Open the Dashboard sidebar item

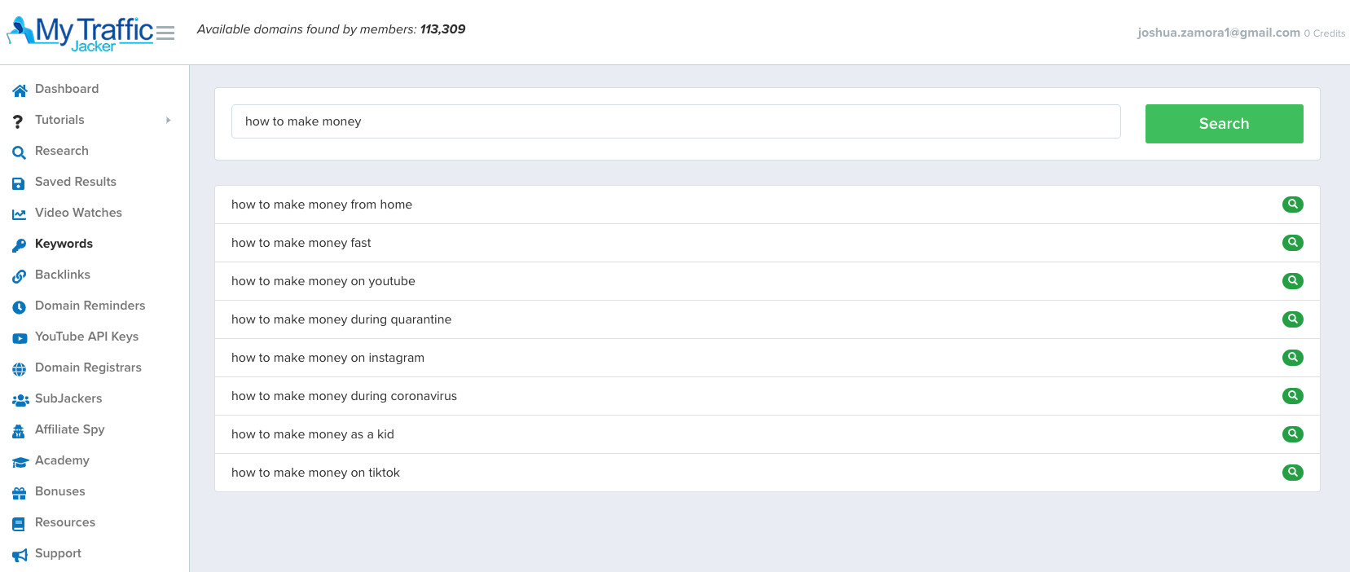click(x=67, y=89)
